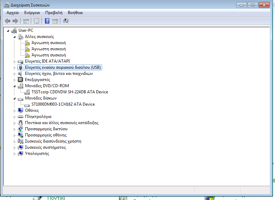Expand Συσκευές διασύνδεσης χρήστη node
The height and width of the screenshot is (200, 275).
pos(14,142)
